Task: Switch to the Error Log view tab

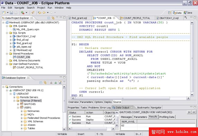Action: (105, 108)
